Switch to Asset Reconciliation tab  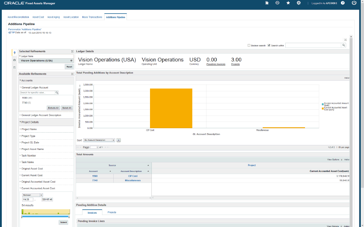pos(18,17)
